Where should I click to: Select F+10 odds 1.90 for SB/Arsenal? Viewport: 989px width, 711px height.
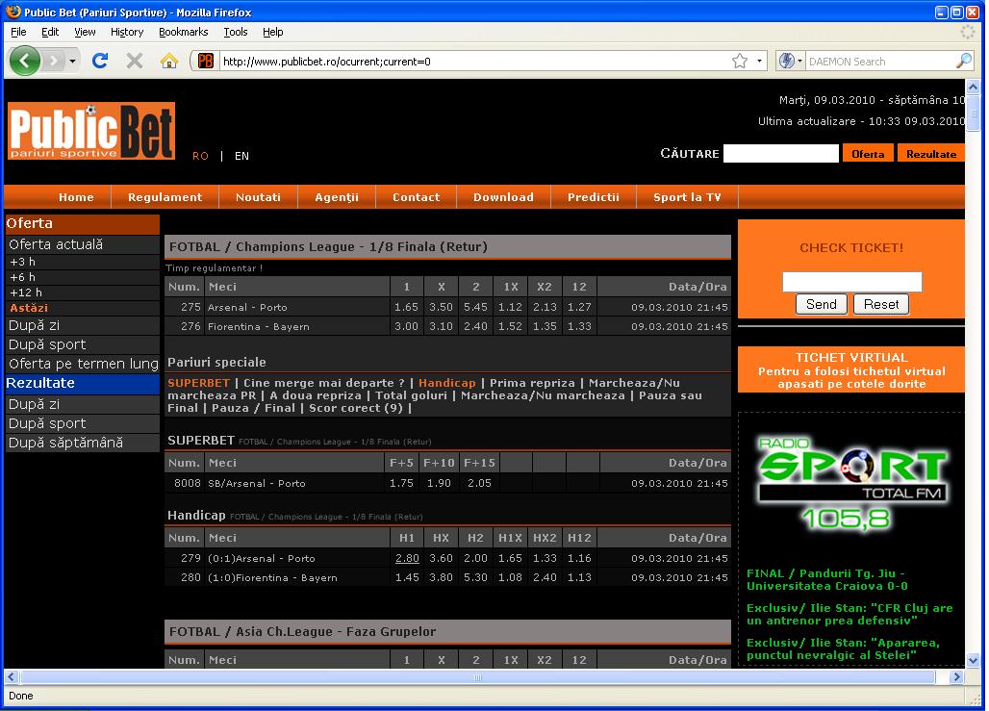click(x=439, y=483)
